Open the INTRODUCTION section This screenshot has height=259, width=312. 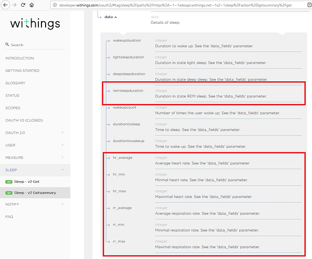(x=20, y=59)
